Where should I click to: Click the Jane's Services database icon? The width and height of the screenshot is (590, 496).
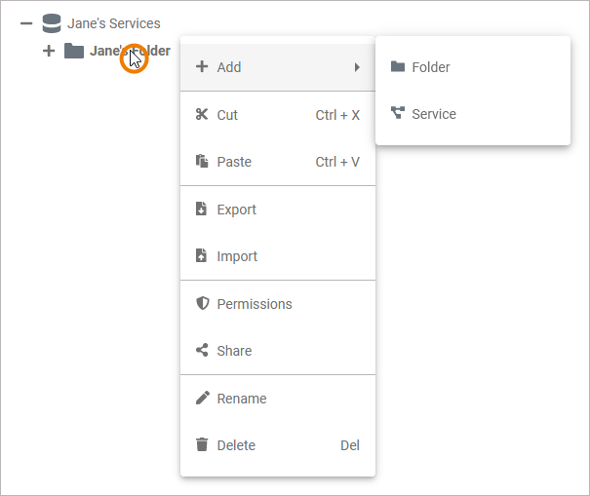coord(52,23)
